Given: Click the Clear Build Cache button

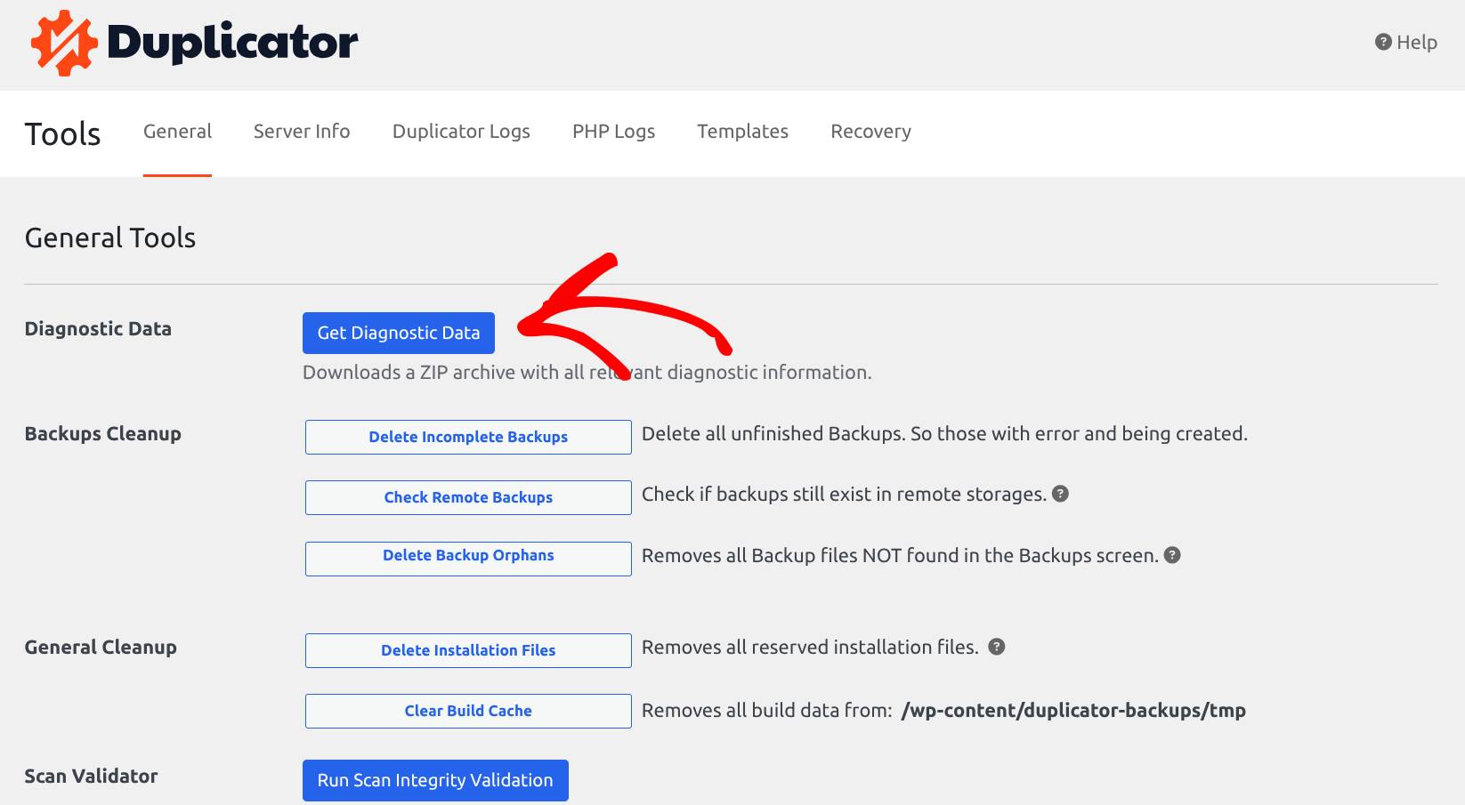Looking at the screenshot, I should pyautogui.click(x=468, y=711).
